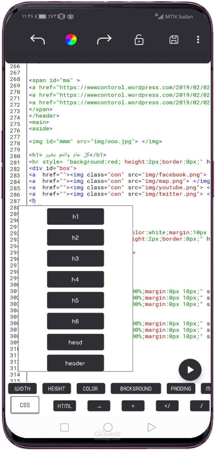Screen dimensions: 215x450
Task: Insert a tab indent with the arrow key
Action: [99, 406]
